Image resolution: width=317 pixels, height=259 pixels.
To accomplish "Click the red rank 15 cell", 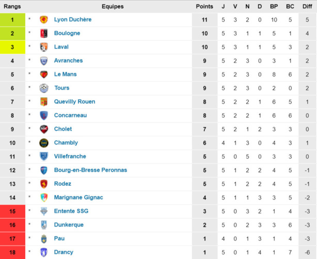I will 12,211.
